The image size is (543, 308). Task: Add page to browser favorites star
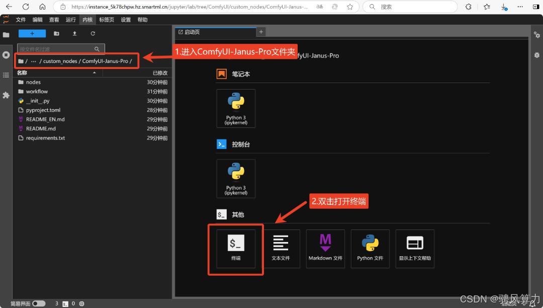tap(350, 7)
